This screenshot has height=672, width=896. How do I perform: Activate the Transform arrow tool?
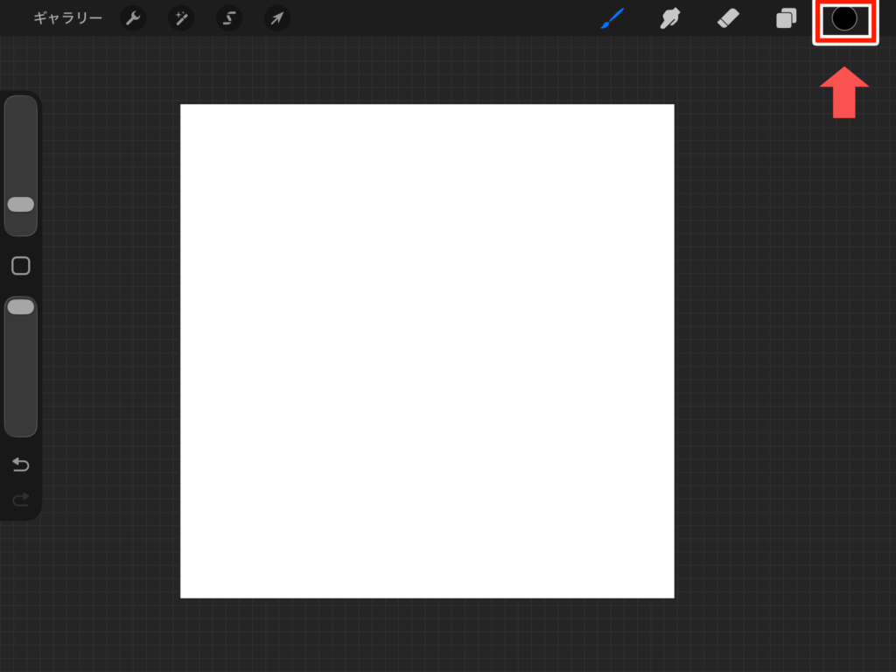[276, 18]
